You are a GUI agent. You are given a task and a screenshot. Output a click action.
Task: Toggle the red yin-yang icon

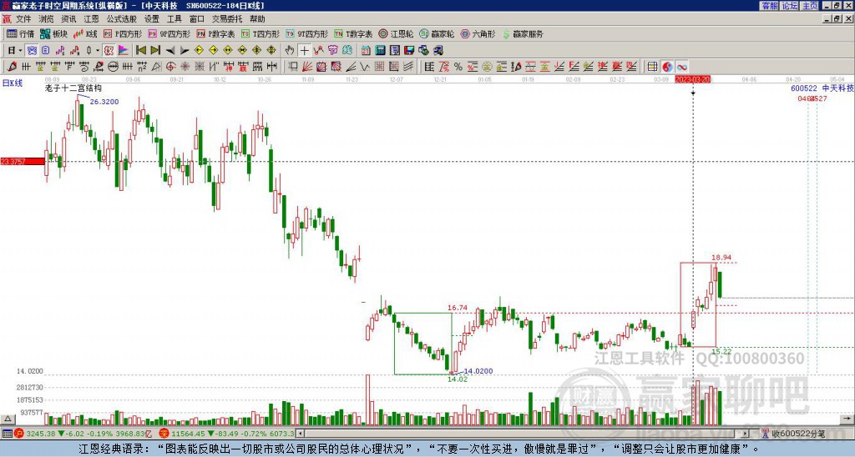click(x=667, y=67)
